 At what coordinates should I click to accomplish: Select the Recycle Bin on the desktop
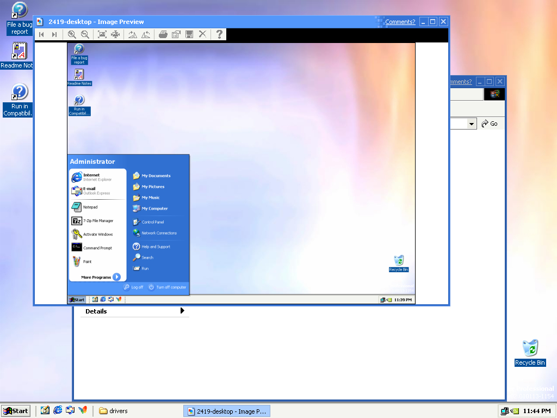pos(530,353)
